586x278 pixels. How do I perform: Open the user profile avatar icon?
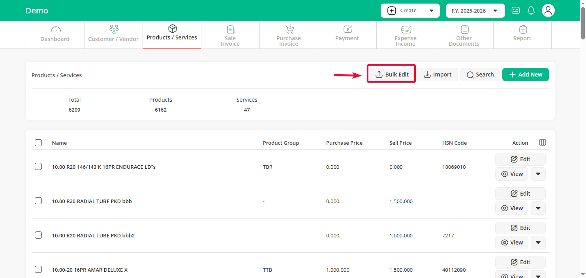tap(548, 11)
